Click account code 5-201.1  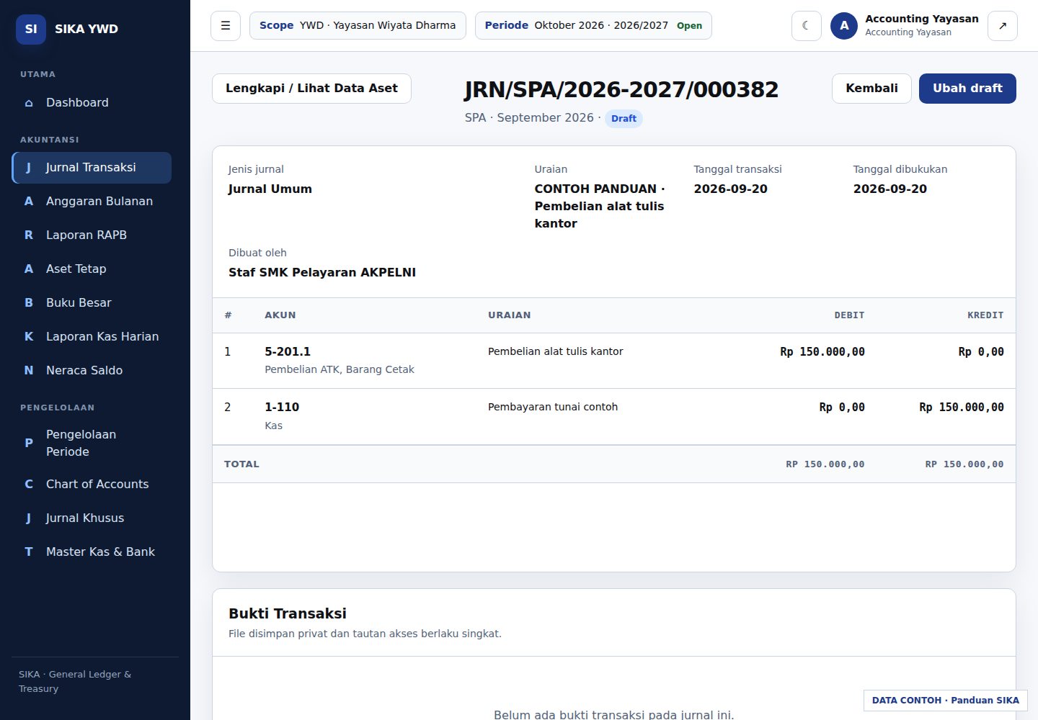(288, 352)
